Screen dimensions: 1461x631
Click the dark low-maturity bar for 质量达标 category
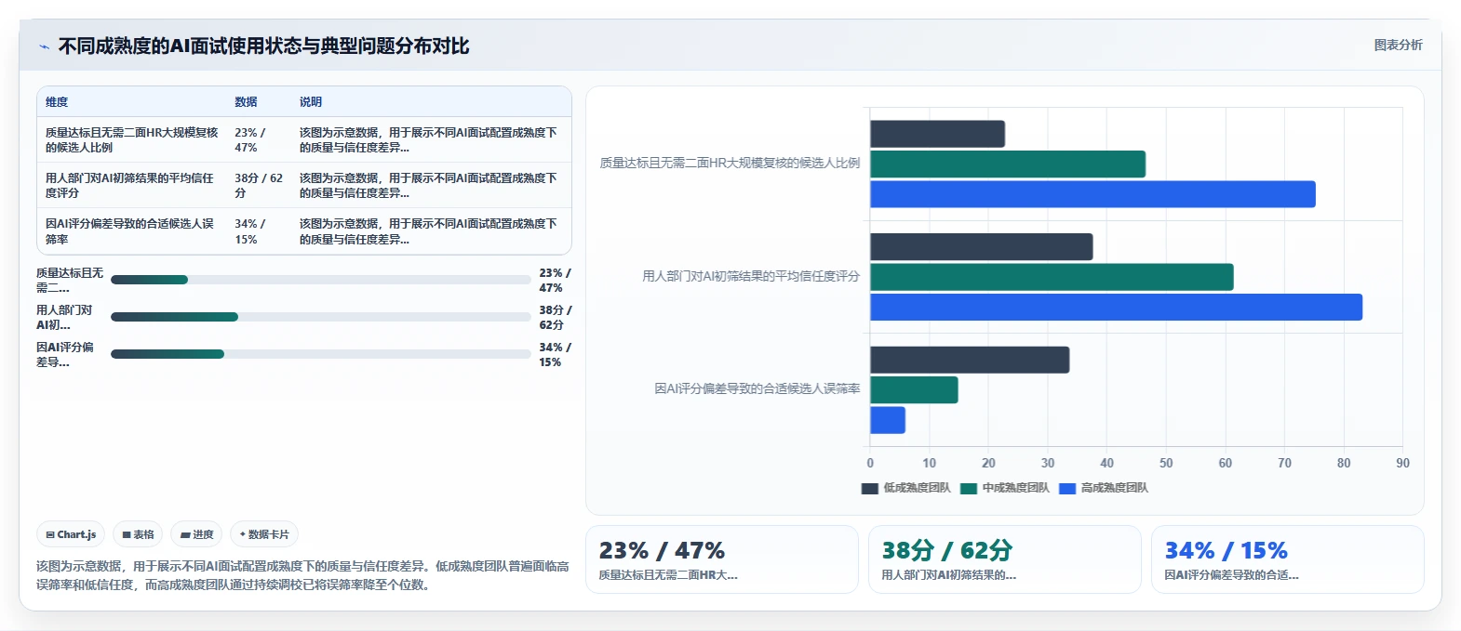coord(937,134)
